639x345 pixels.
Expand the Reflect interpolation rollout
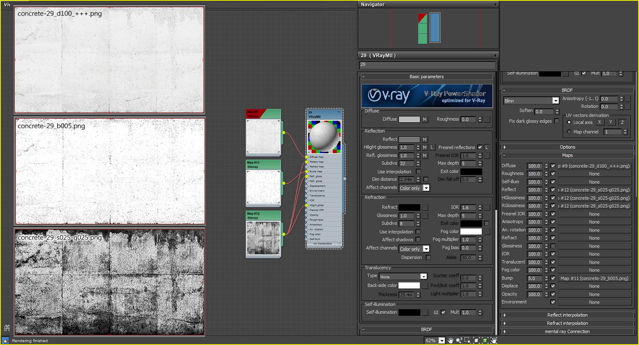[567, 315]
